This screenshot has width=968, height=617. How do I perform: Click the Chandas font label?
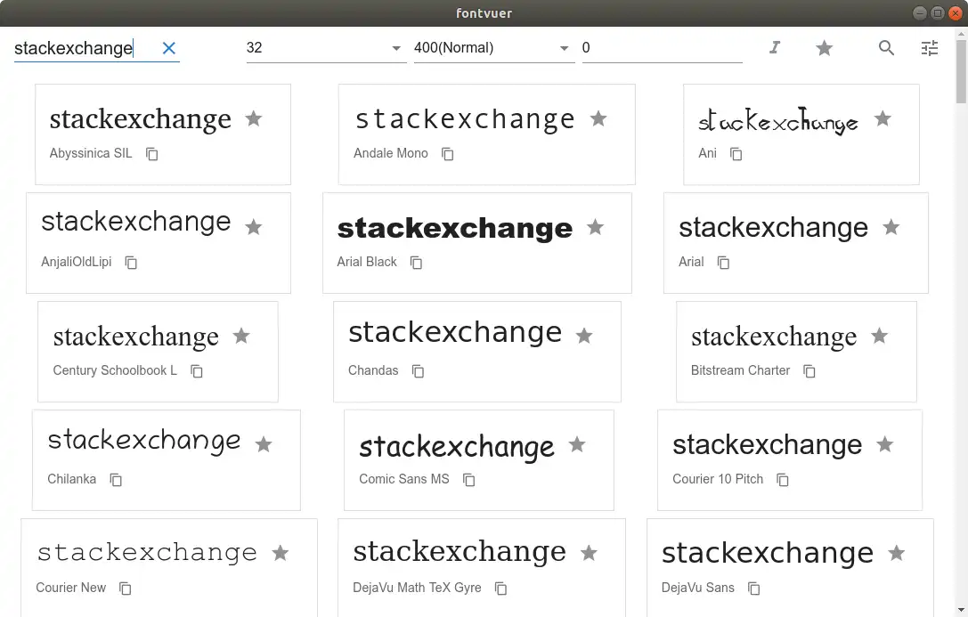[373, 370]
